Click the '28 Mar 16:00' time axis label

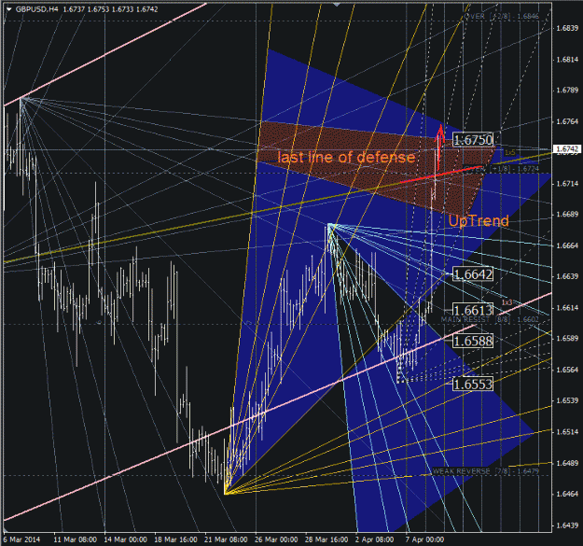coord(326,539)
